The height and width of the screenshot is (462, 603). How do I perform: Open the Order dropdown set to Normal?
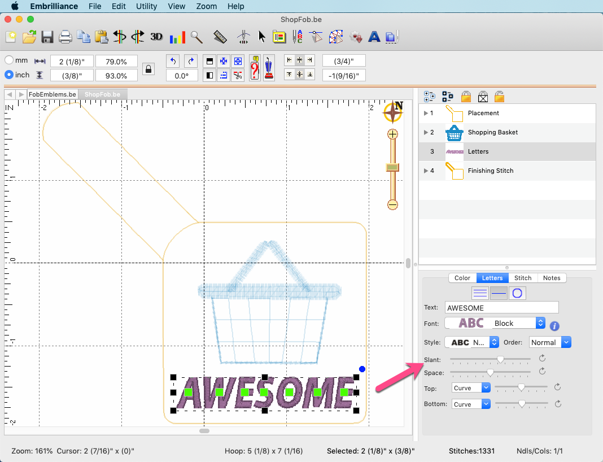point(550,342)
